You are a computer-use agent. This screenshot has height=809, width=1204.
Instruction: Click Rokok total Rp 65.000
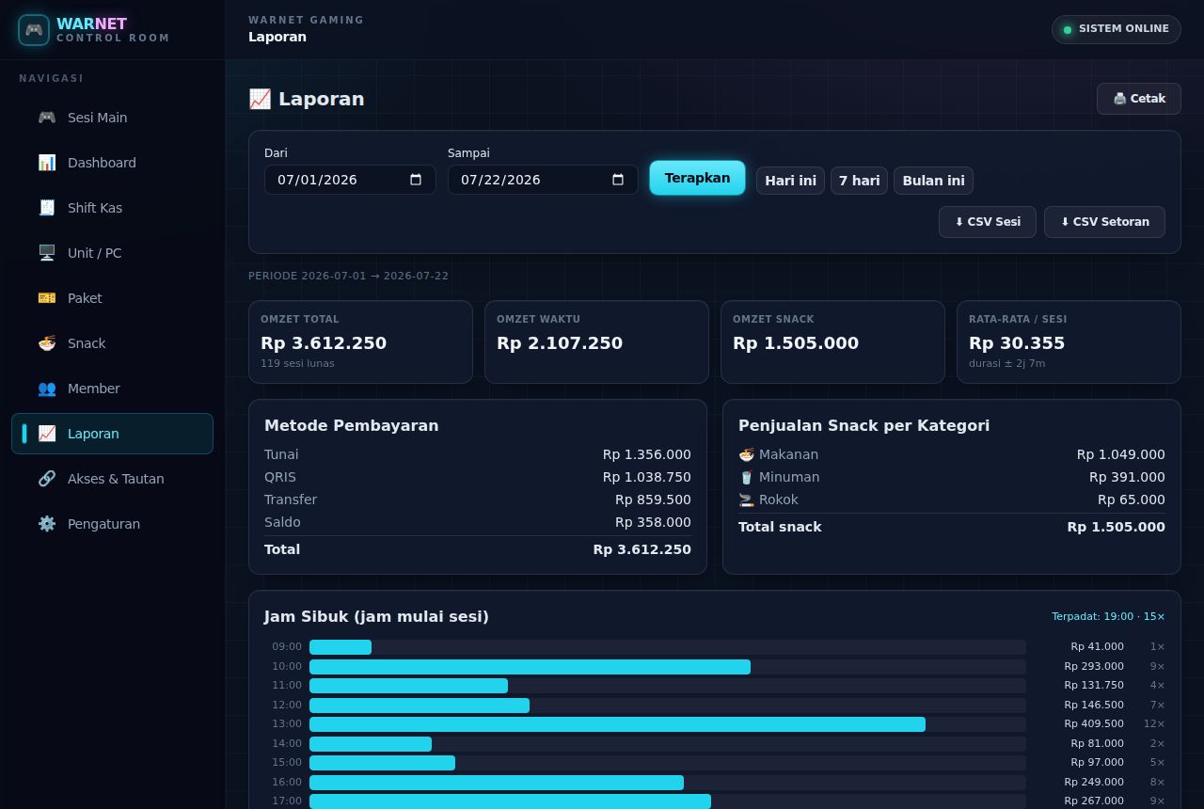click(1132, 500)
